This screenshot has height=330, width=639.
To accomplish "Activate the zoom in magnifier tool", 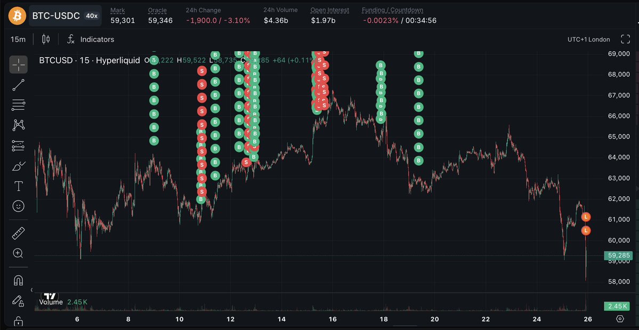I will 18,253.
